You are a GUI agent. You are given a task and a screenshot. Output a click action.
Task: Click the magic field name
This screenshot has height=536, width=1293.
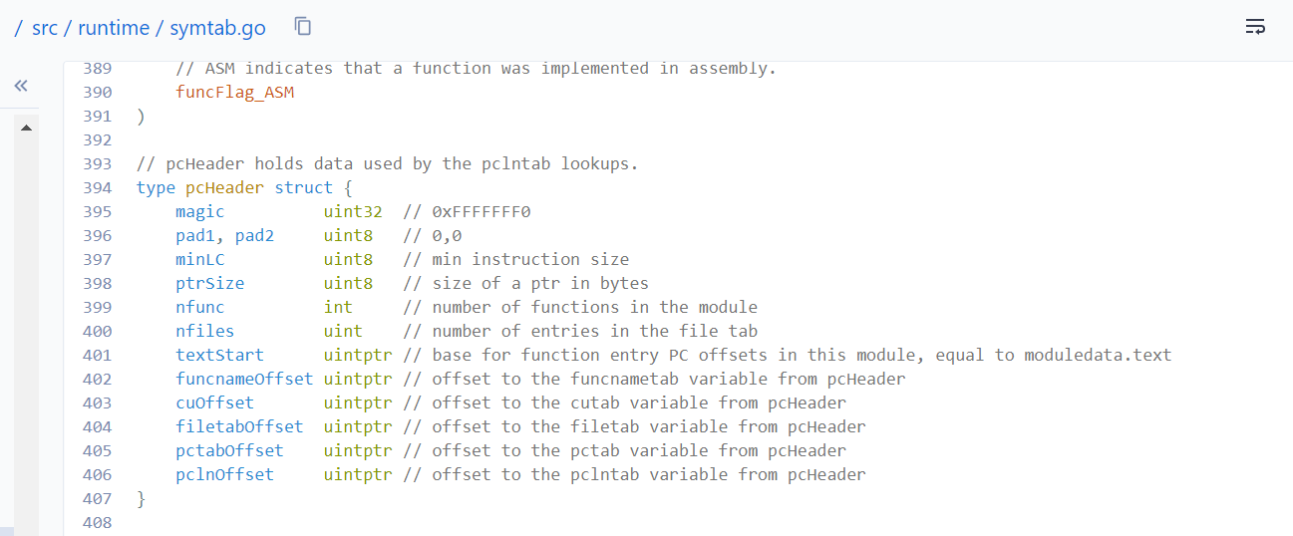pos(199,211)
